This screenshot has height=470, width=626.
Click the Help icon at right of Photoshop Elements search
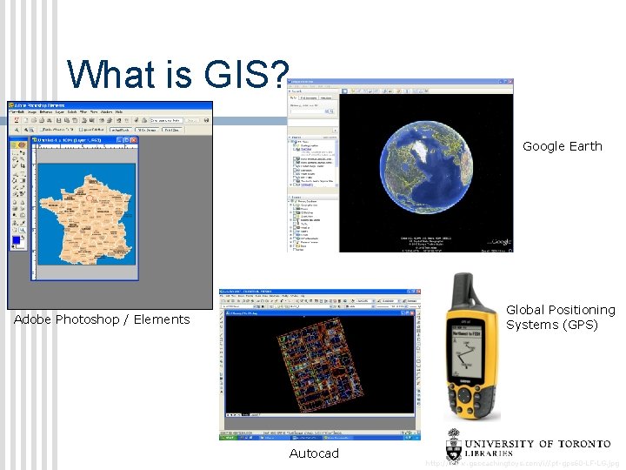click(x=206, y=120)
